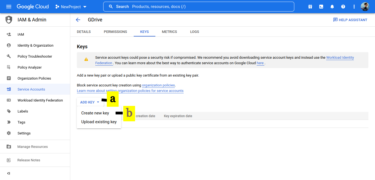Viewport: 375px width, 180px height.
Task: Open the NewProject project selector dropdown
Action: (71, 7)
